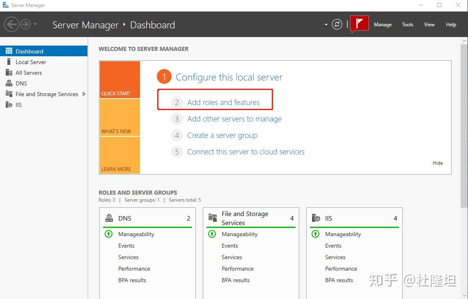Select the Learn More tile
The width and height of the screenshot is (468, 299).
(x=120, y=155)
